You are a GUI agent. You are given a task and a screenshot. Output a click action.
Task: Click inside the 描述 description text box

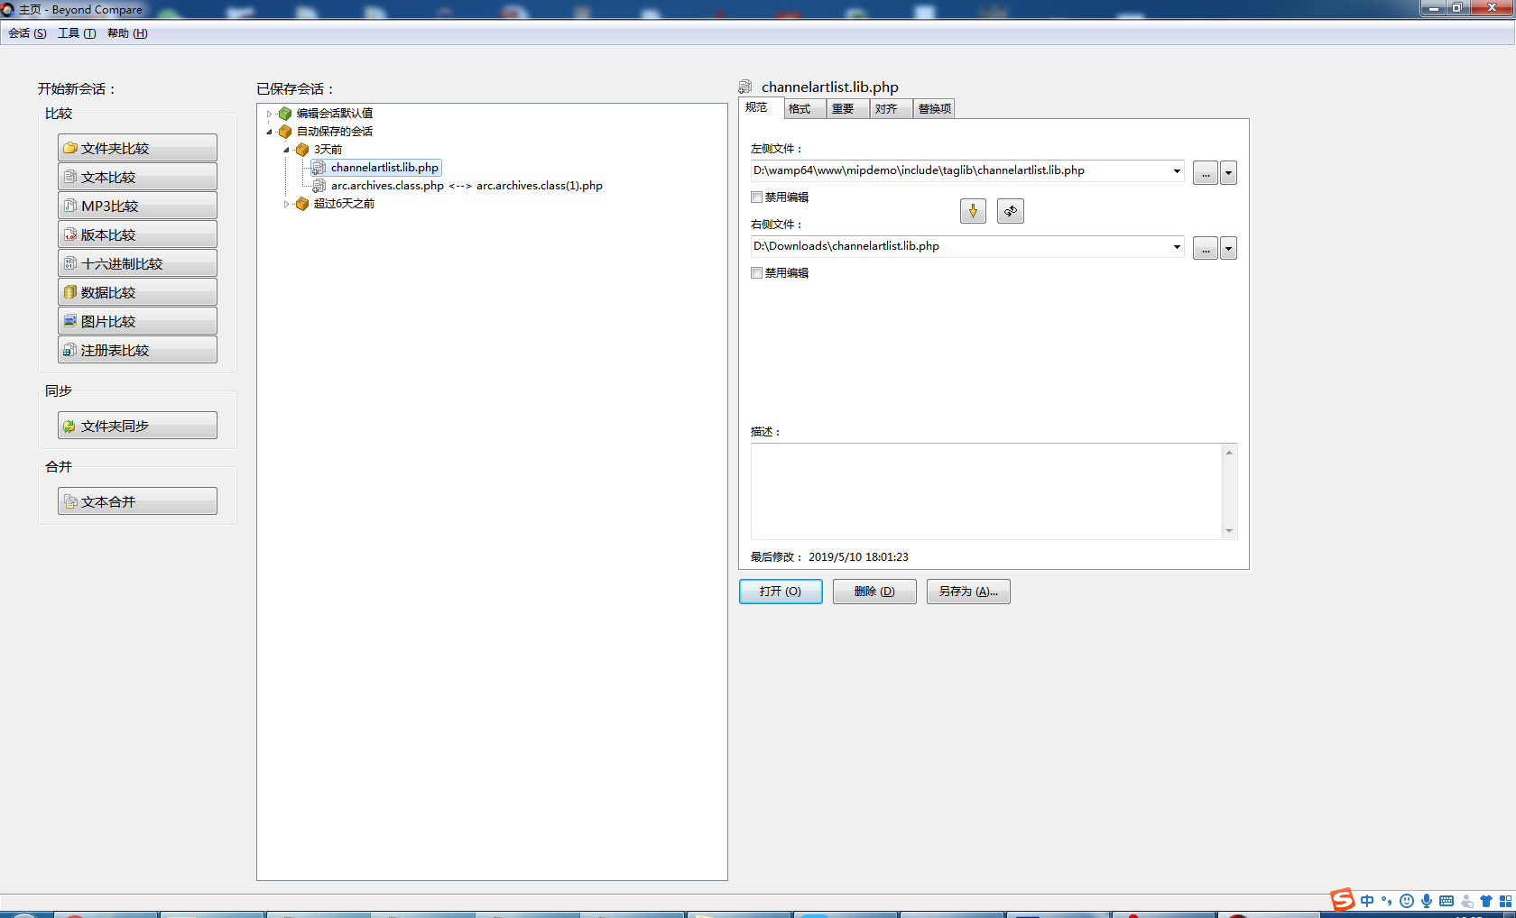[x=986, y=491]
